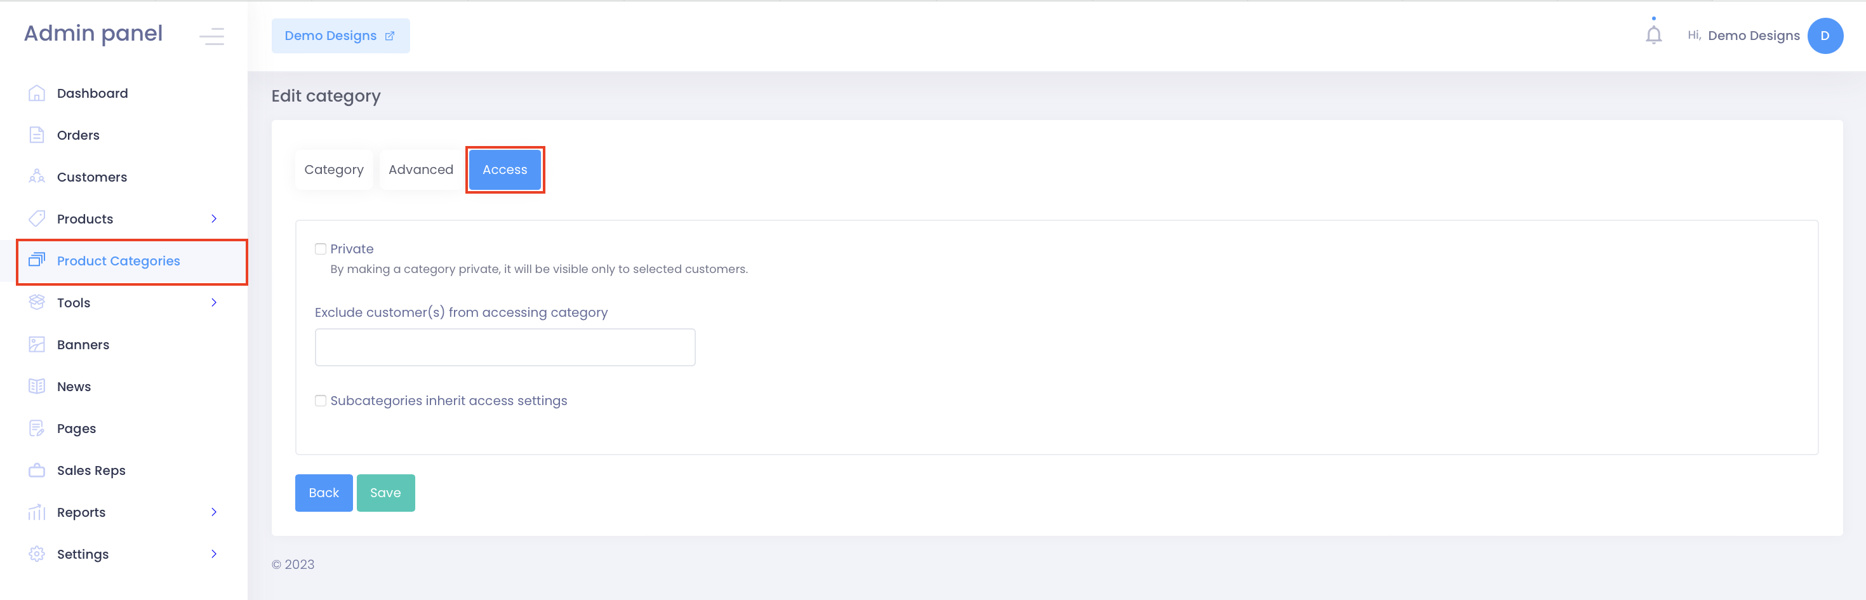Open notifications bell icon
1866x600 pixels.
[1654, 34]
